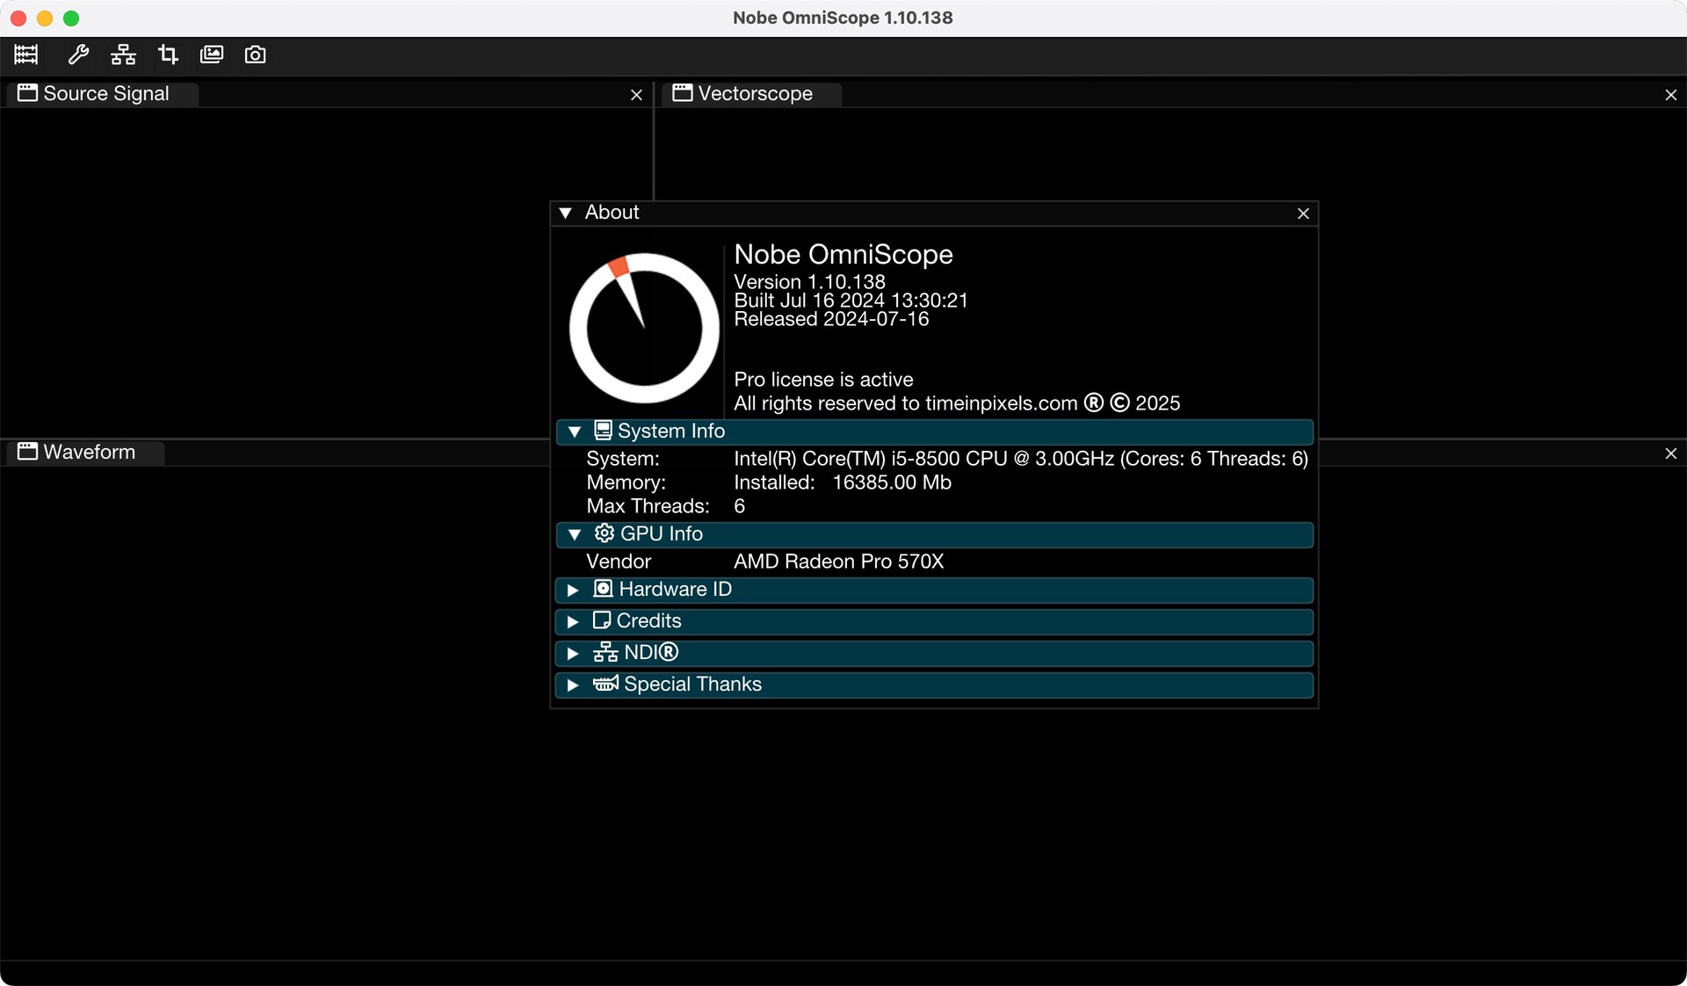Click the Installed 16385.00 Mb value

tap(843, 482)
